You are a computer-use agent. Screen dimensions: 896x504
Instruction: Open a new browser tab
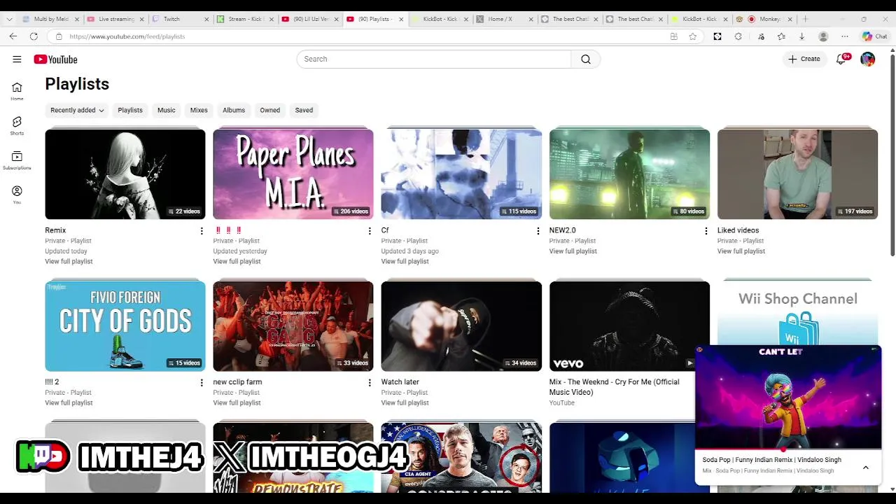pos(805,19)
